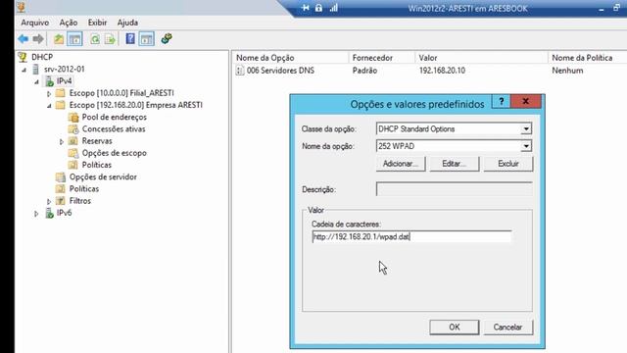Click the green gears options toolbar icon
Viewport: 627px width, 353px height.
point(167,39)
